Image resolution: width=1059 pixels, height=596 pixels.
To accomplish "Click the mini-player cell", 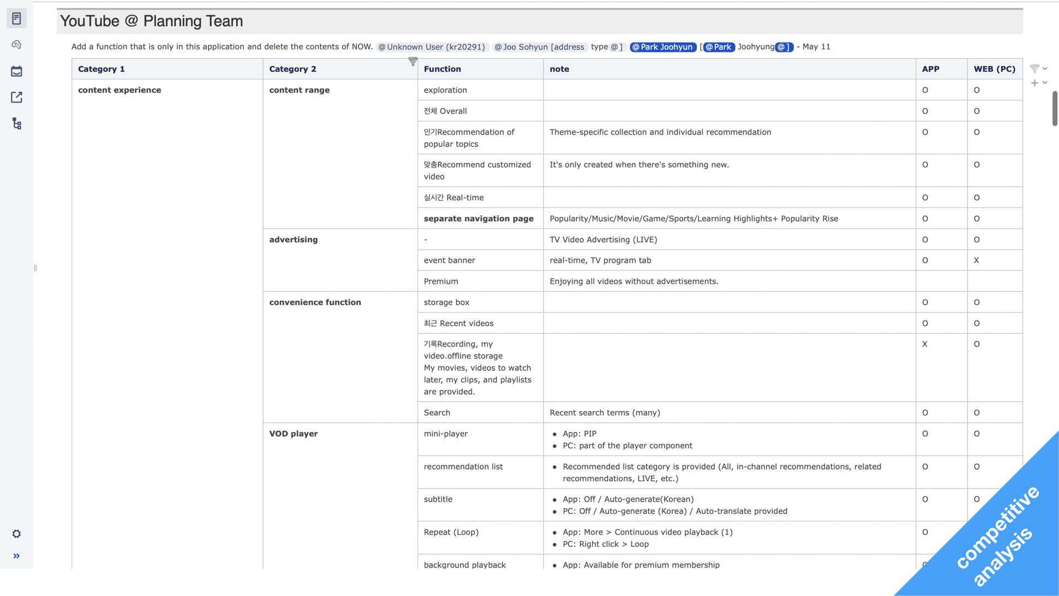I will [x=480, y=440].
